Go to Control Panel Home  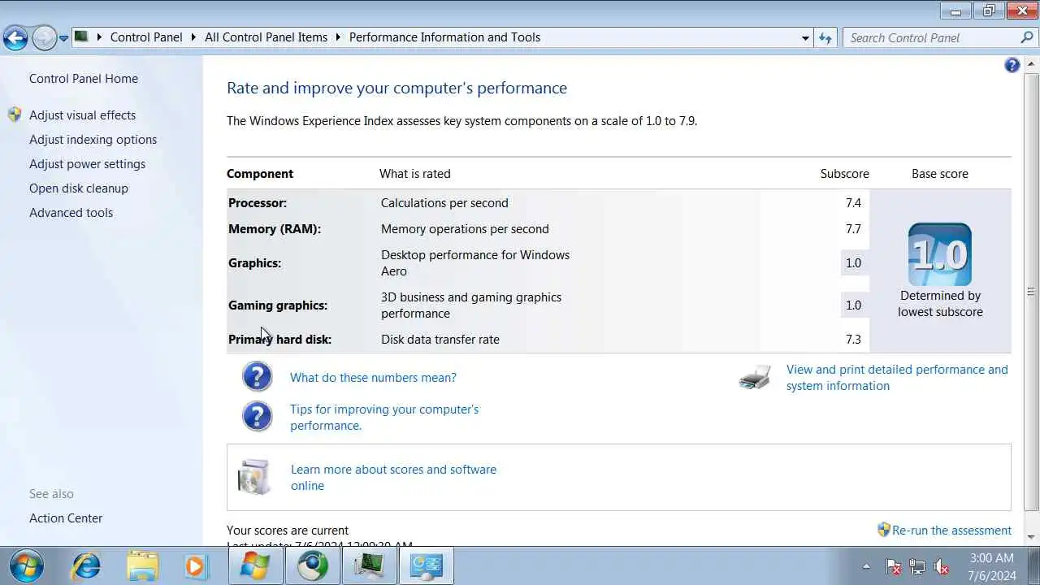(x=84, y=79)
